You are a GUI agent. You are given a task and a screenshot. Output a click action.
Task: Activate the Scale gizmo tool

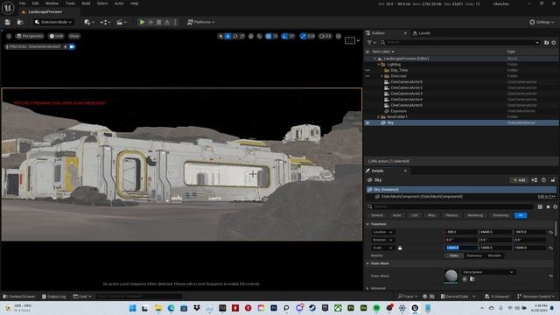[x=242, y=36]
